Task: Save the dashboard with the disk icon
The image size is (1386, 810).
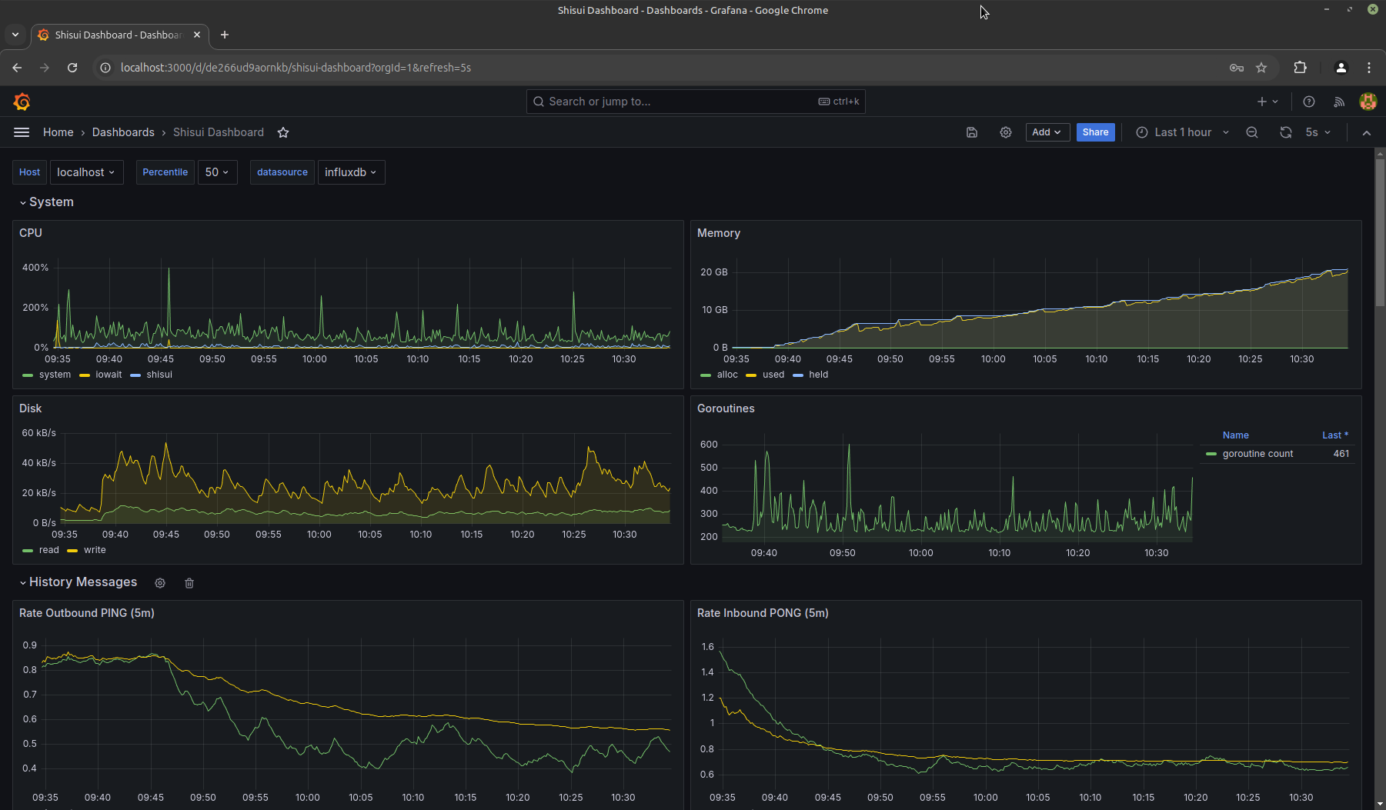Action: 972,132
